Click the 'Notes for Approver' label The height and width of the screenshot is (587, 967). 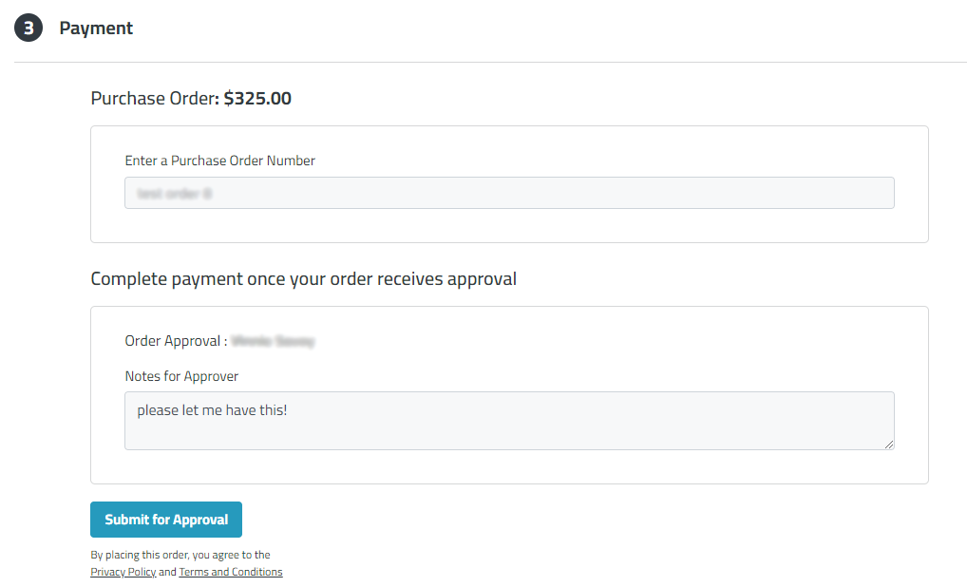181,376
